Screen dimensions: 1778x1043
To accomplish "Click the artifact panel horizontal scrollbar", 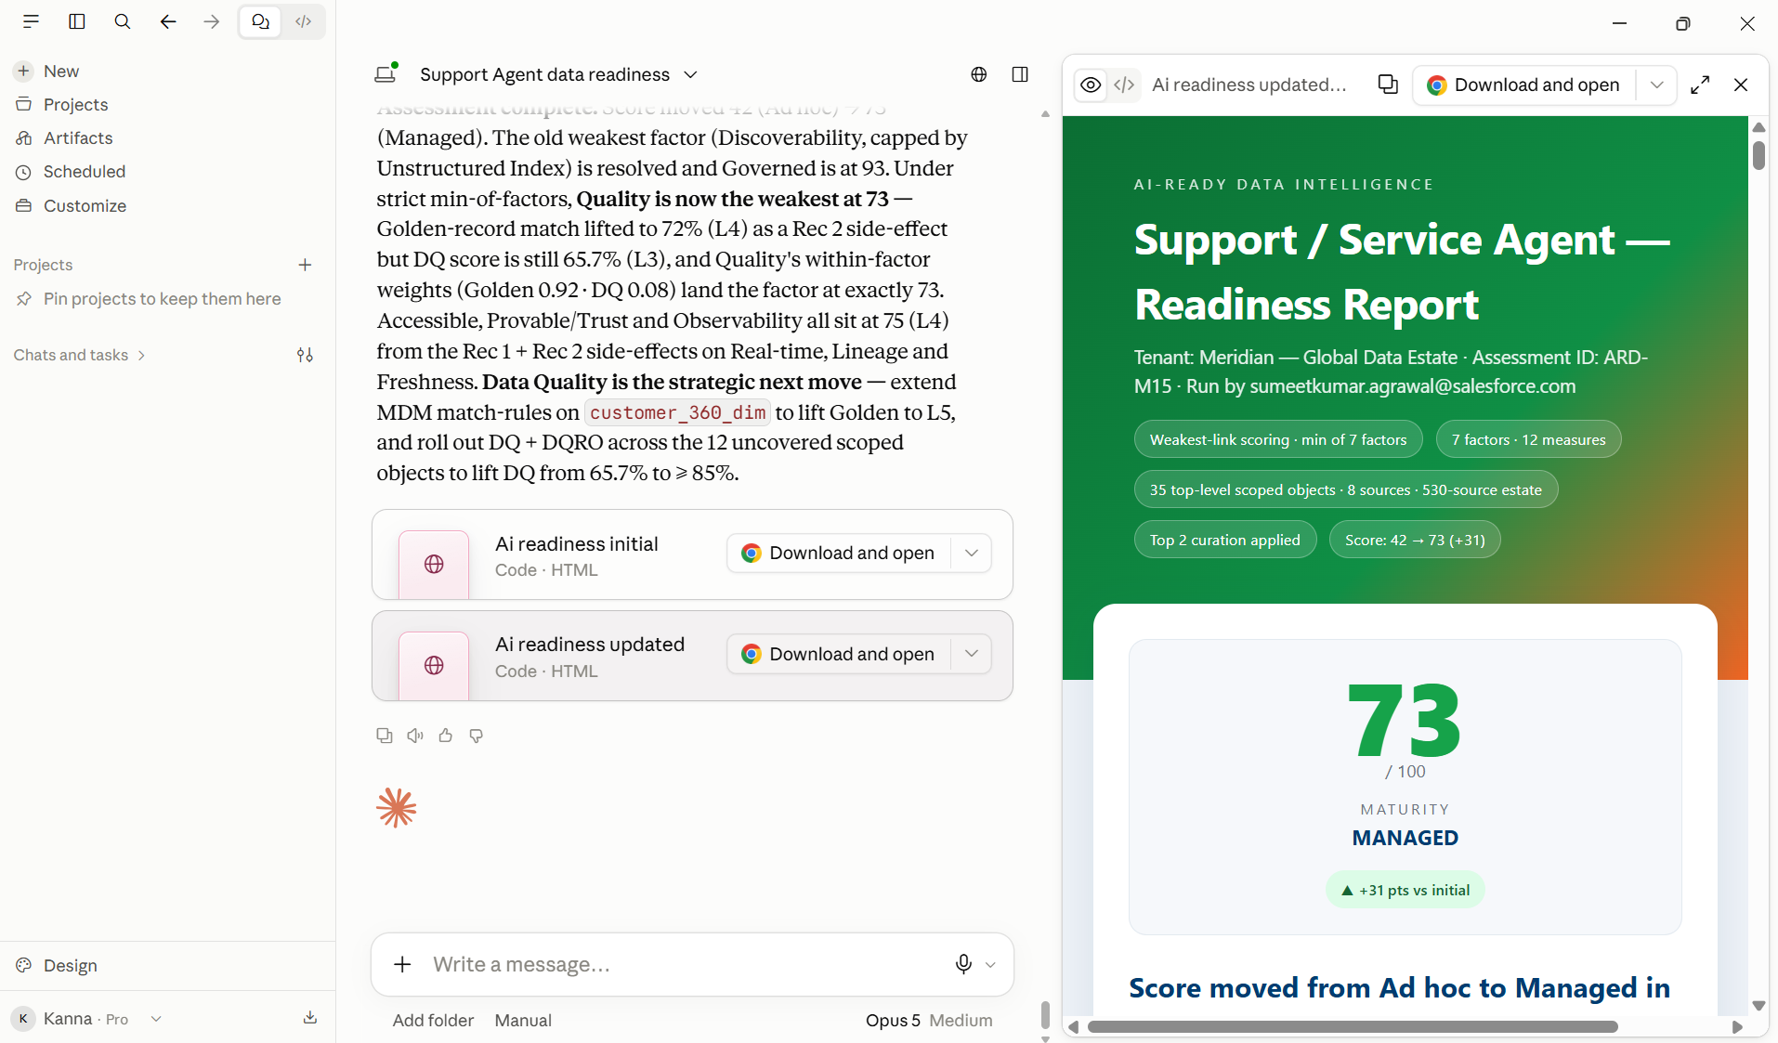I will (x=1353, y=1026).
